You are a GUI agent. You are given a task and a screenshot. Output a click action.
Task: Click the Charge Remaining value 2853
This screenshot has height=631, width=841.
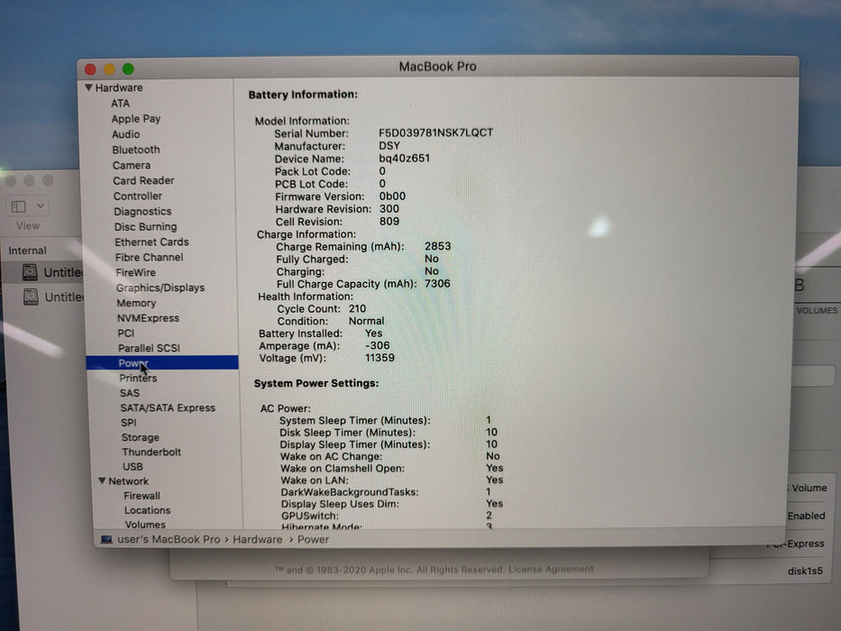pos(438,246)
